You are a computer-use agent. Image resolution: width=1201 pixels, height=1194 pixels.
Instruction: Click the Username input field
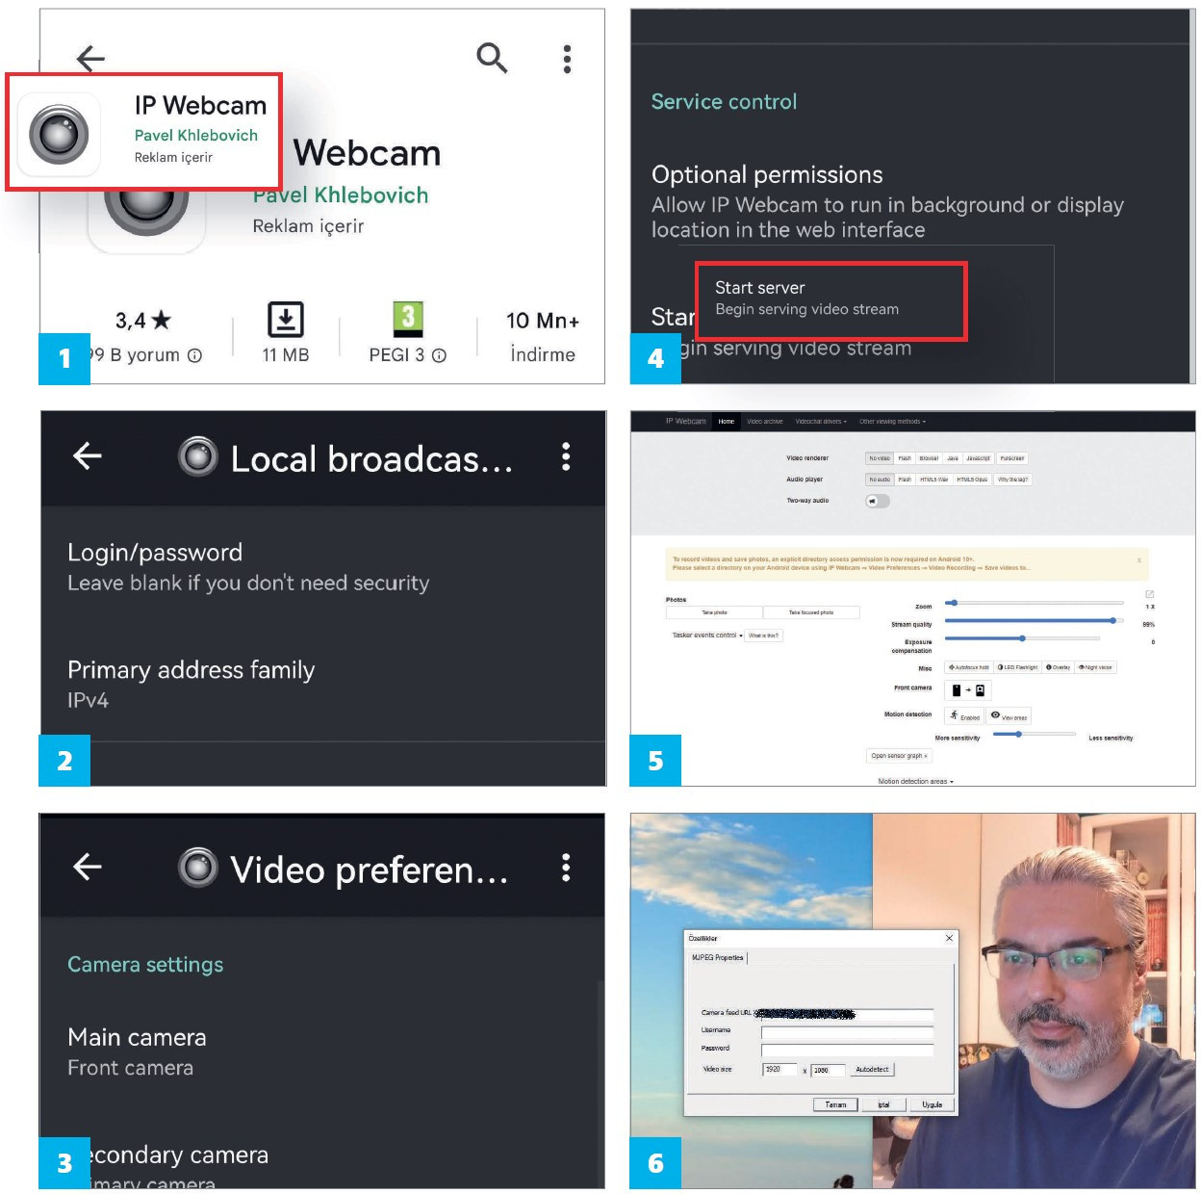tap(847, 1032)
